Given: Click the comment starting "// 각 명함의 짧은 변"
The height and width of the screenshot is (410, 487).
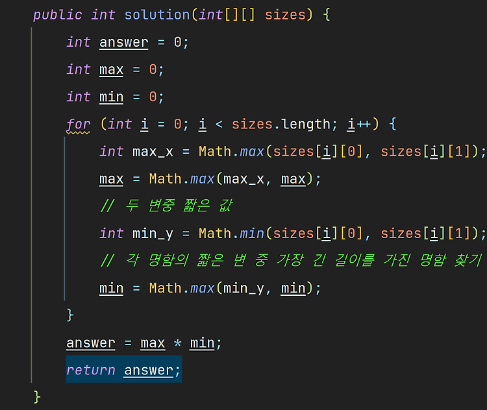Looking at the screenshot, I should (291, 260).
